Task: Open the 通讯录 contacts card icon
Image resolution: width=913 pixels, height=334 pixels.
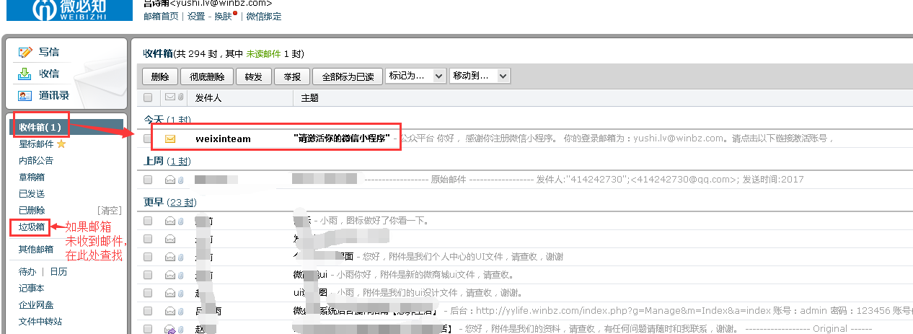Action: tap(25, 95)
